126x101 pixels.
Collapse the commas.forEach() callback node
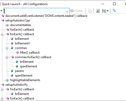[7, 57]
